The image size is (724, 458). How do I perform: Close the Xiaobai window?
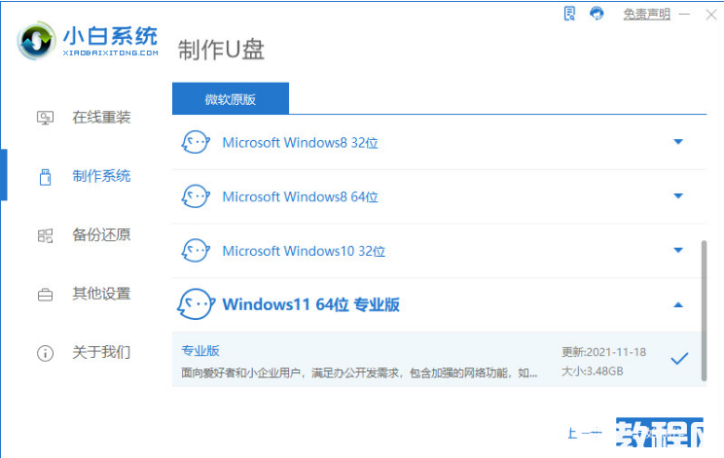[x=711, y=15]
